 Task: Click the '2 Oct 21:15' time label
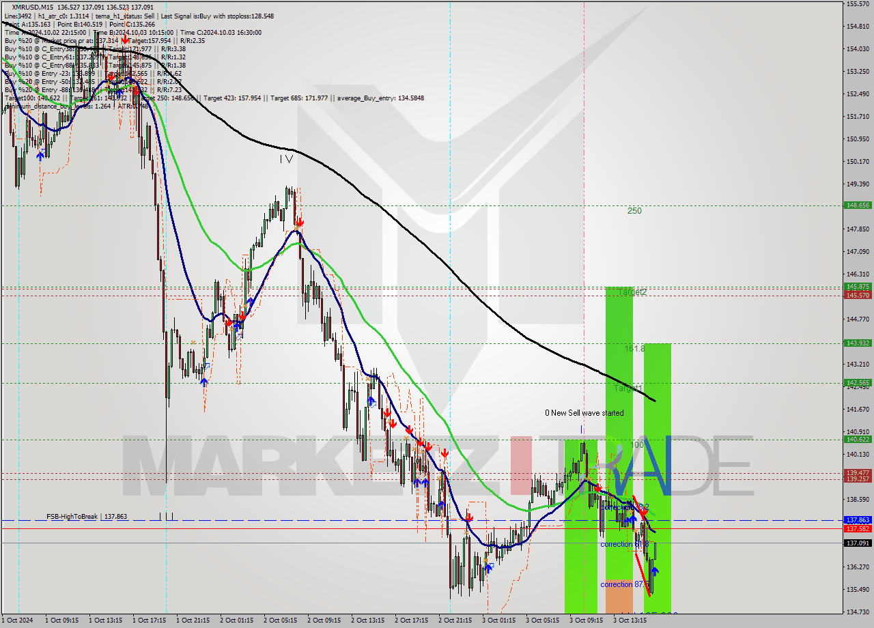pyautogui.click(x=455, y=620)
